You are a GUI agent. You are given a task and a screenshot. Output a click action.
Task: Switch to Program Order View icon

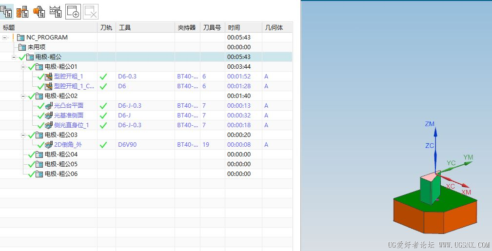[7, 12]
